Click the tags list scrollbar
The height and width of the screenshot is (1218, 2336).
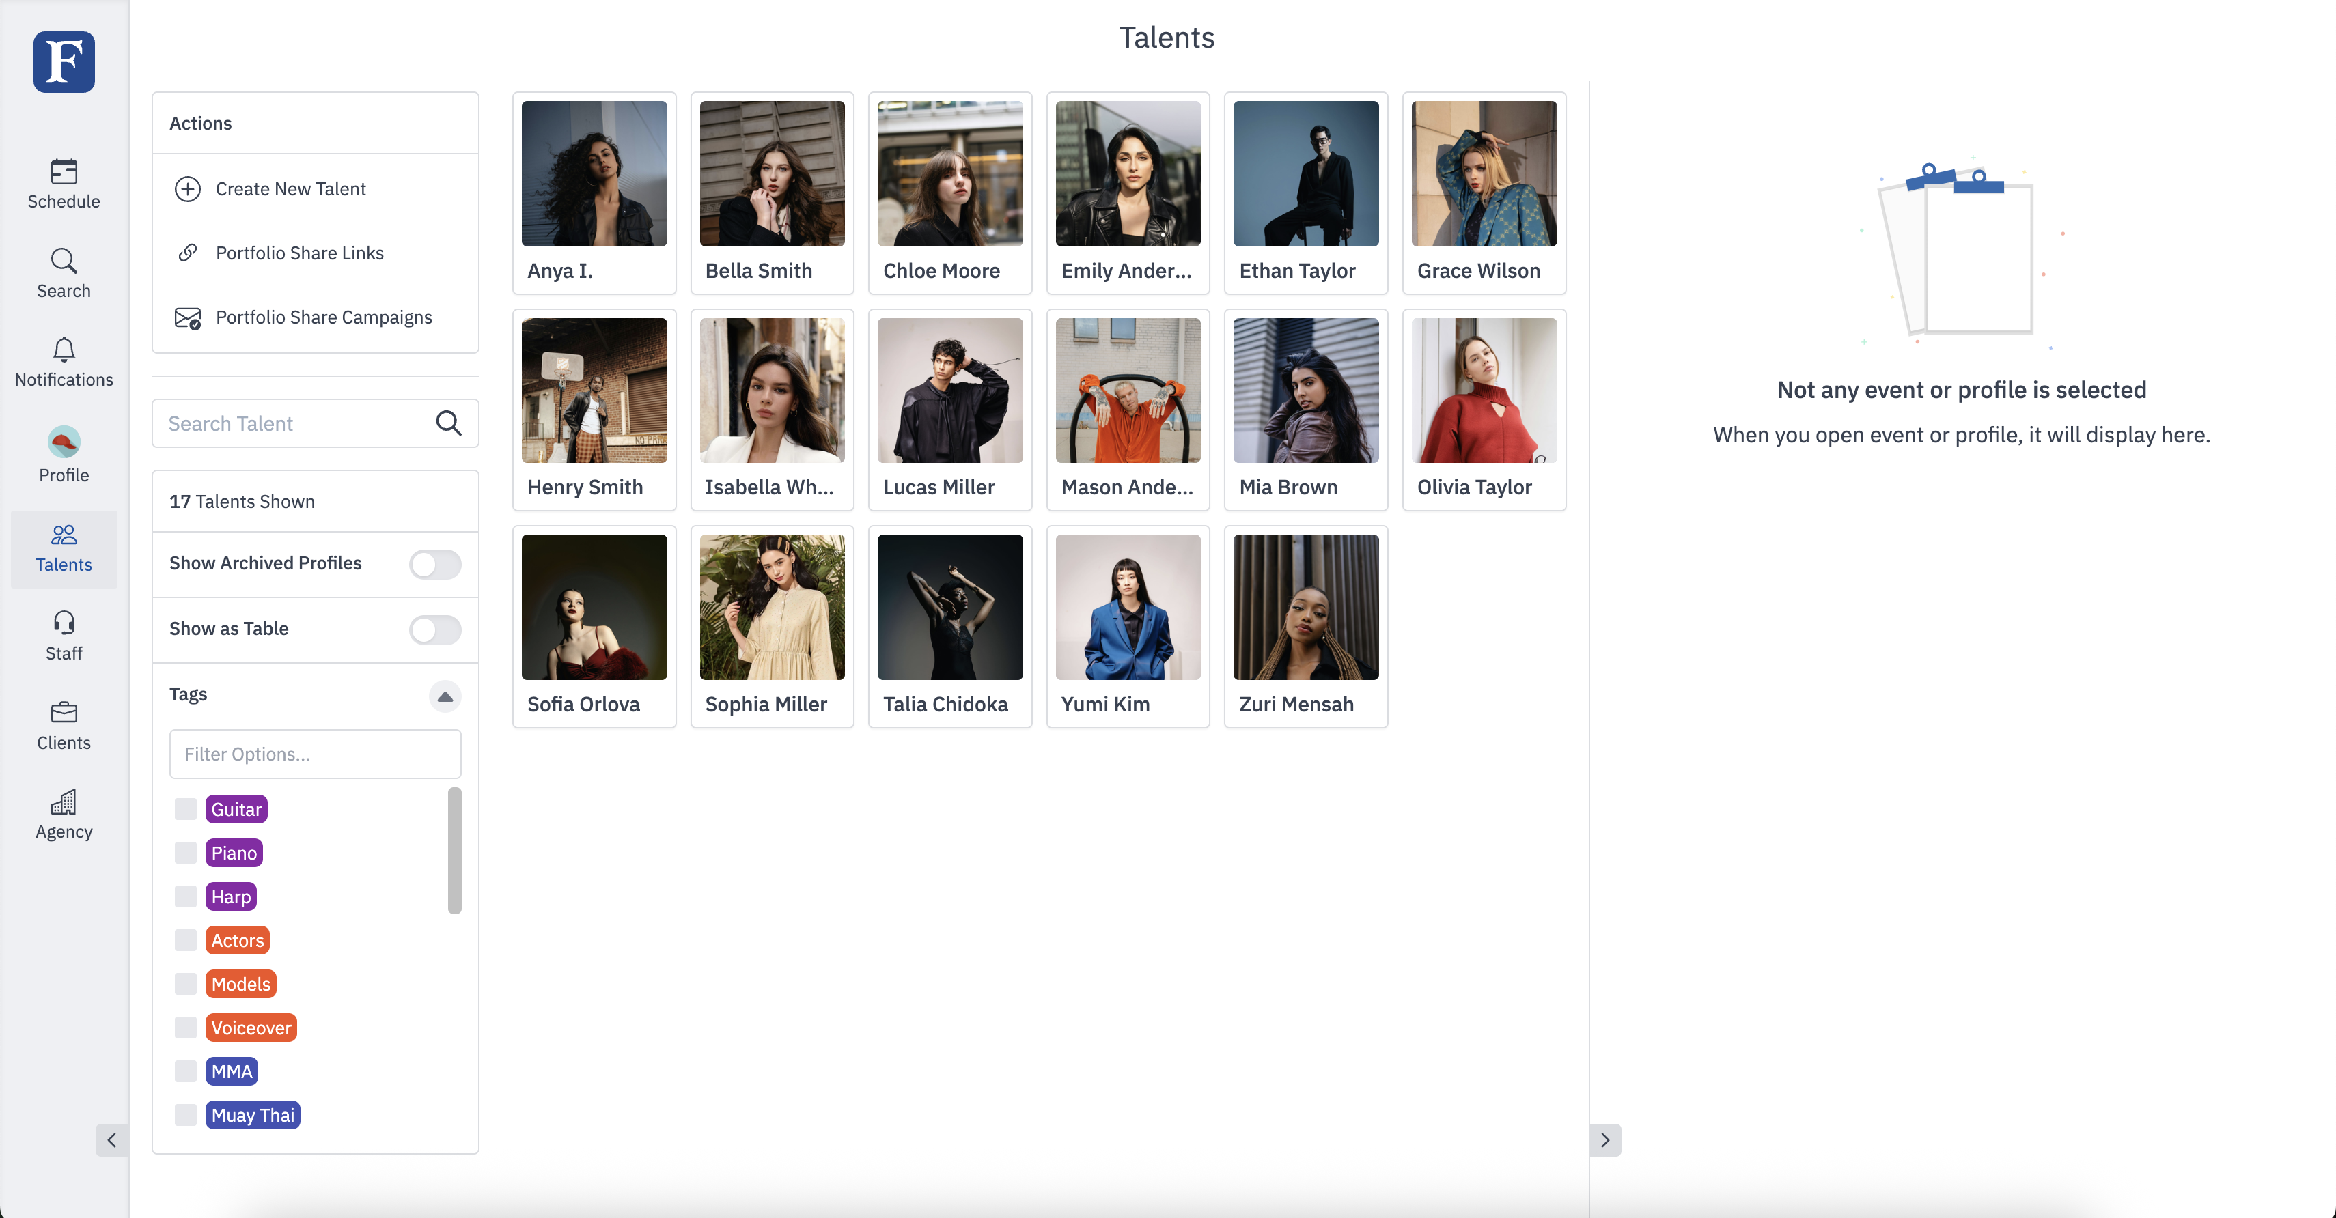pyautogui.click(x=454, y=850)
